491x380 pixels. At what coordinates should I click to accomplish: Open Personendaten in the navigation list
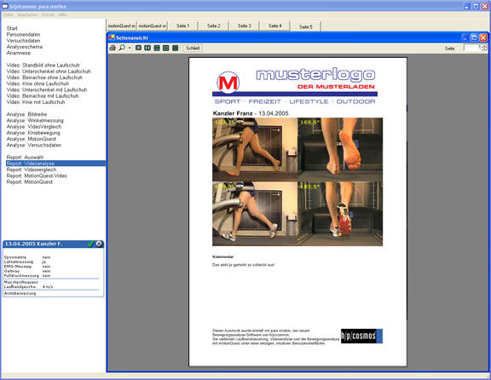coord(23,34)
